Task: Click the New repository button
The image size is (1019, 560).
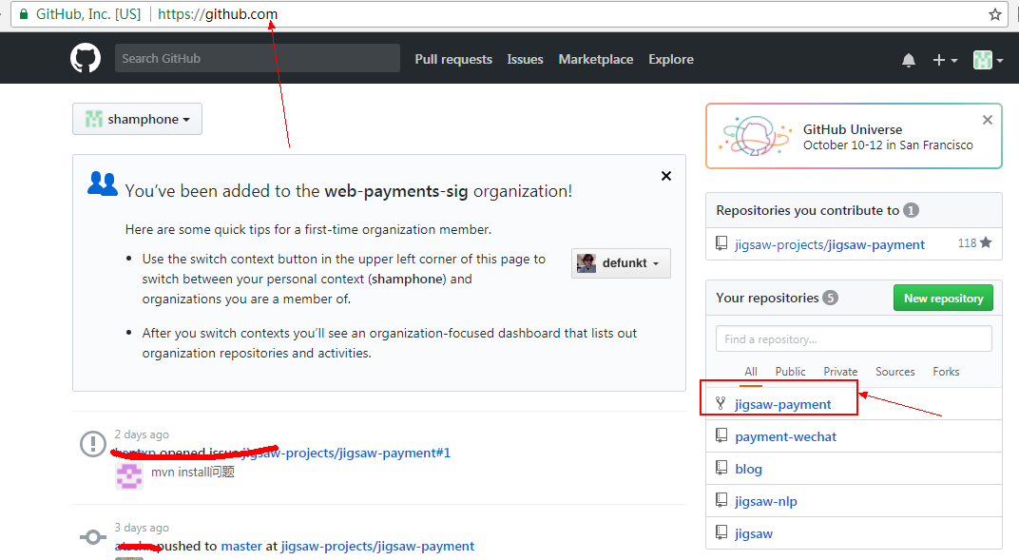Action: (x=943, y=299)
